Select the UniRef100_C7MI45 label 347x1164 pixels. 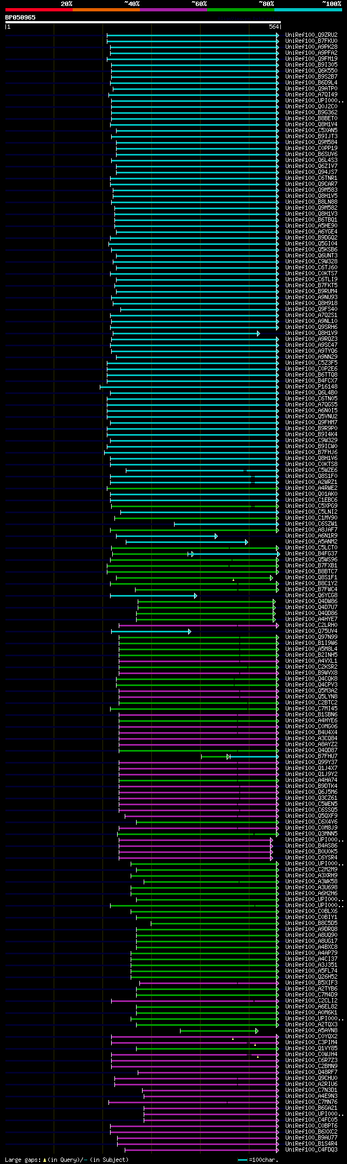click(x=311, y=708)
